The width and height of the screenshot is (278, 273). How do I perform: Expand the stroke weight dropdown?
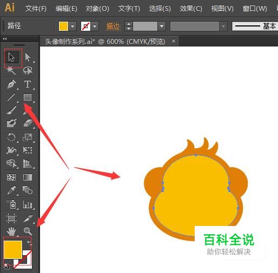(162, 26)
